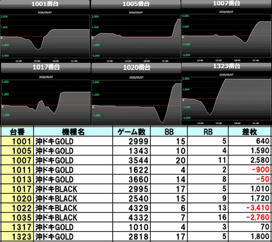Viewport: 272px width, 242px height.
Task: Click game count 3544
Action: (x=138, y=160)
